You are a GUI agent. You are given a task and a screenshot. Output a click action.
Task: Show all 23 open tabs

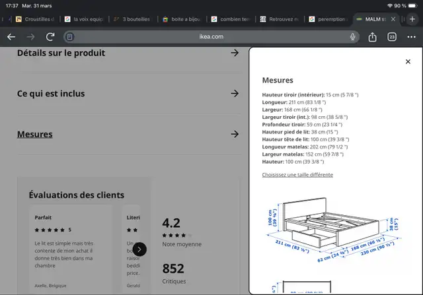click(x=392, y=37)
